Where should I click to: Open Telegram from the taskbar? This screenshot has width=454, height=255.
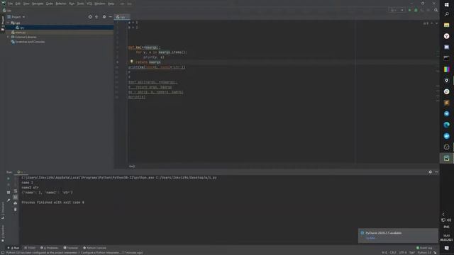(446, 113)
